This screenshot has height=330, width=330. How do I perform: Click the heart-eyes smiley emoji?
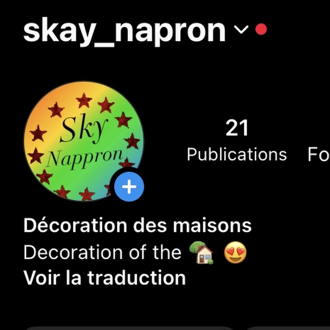(x=235, y=252)
